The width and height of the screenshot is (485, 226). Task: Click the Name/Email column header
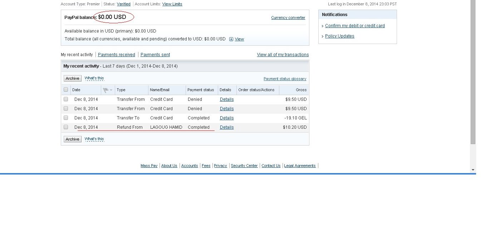[160, 90]
